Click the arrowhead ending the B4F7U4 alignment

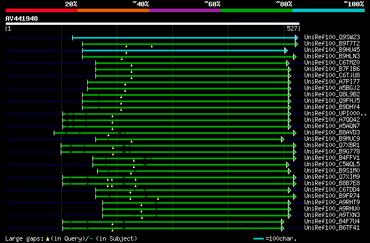(283, 222)
